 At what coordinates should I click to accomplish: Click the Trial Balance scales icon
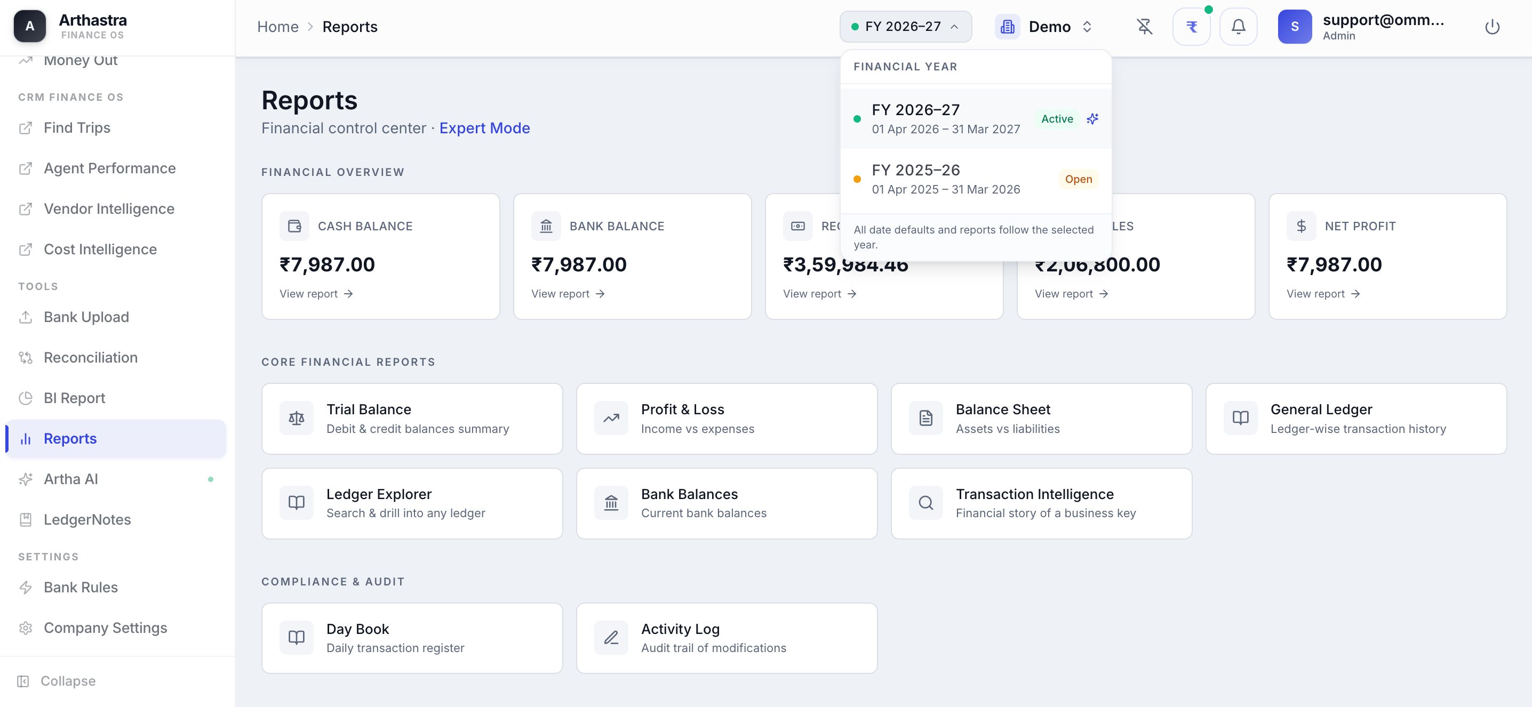tap(296, 419)
